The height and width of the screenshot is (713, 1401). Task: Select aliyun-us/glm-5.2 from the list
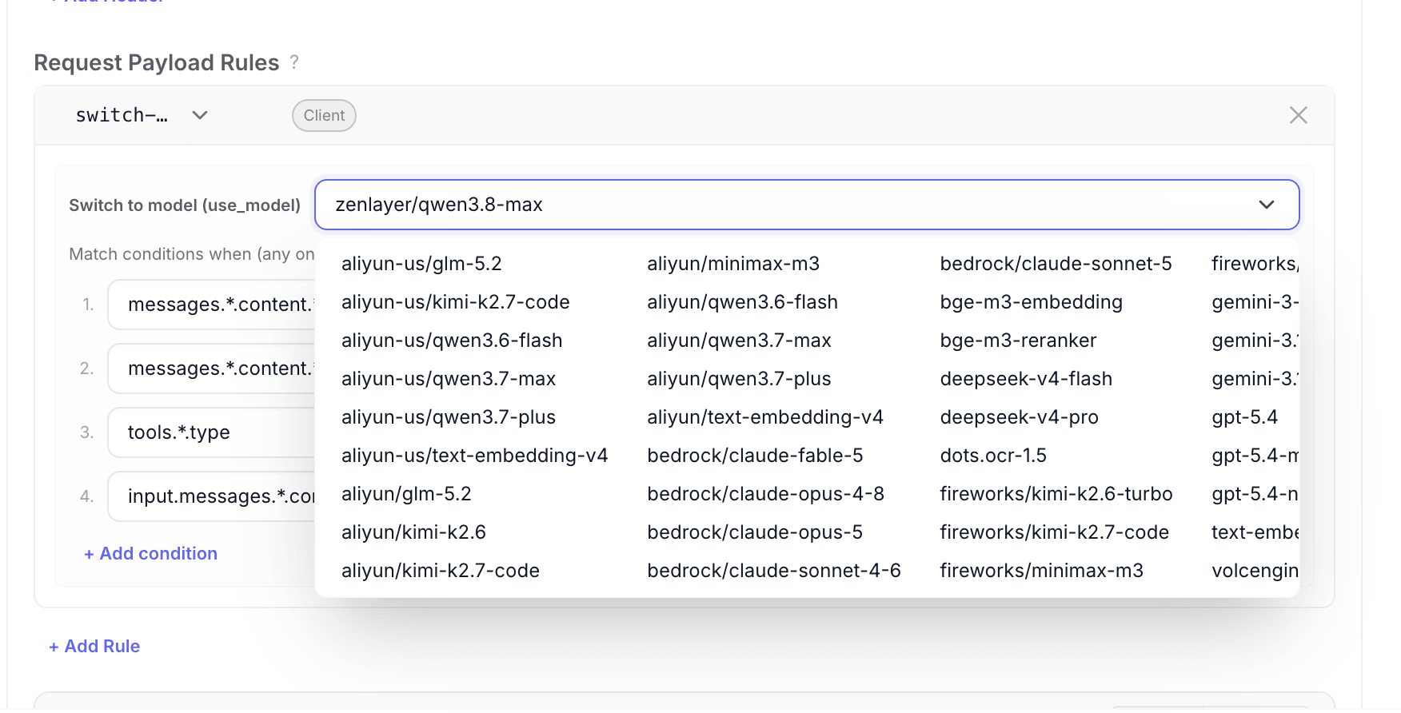point(421,264)
